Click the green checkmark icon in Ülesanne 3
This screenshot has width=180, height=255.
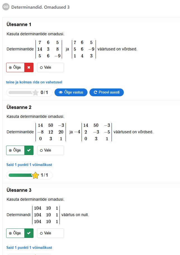pyautogui.click(x=29, y=233)
